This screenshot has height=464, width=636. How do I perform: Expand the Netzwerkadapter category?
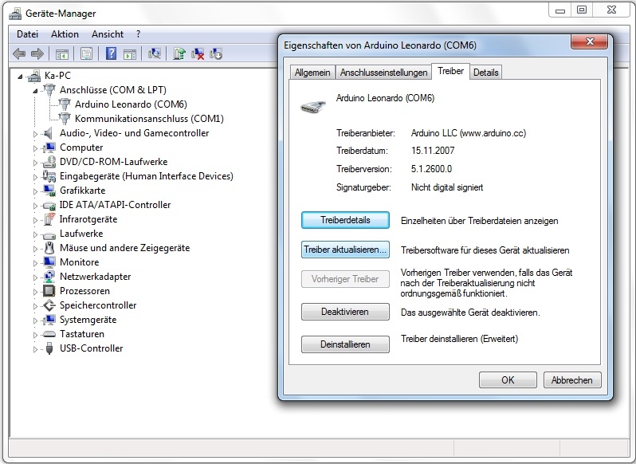tap(36, 277)
